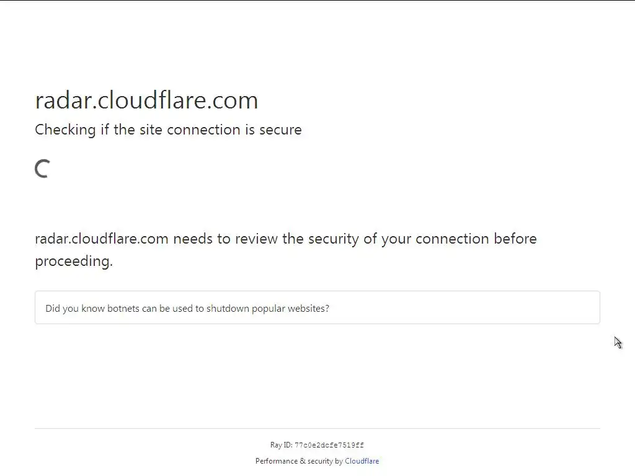This screenshot has height=476, width=635.
Task: Click "site connection" in the subheading
Action: coord(189,130)
